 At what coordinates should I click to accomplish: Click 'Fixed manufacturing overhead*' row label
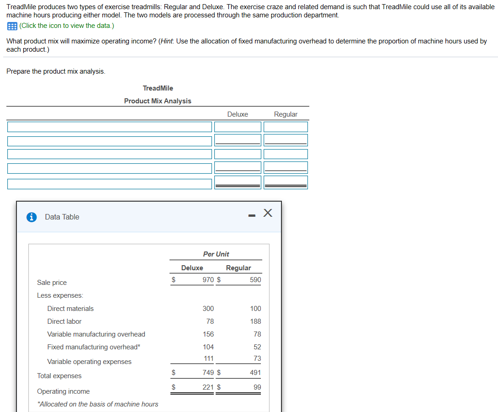(x=94, y=347)
